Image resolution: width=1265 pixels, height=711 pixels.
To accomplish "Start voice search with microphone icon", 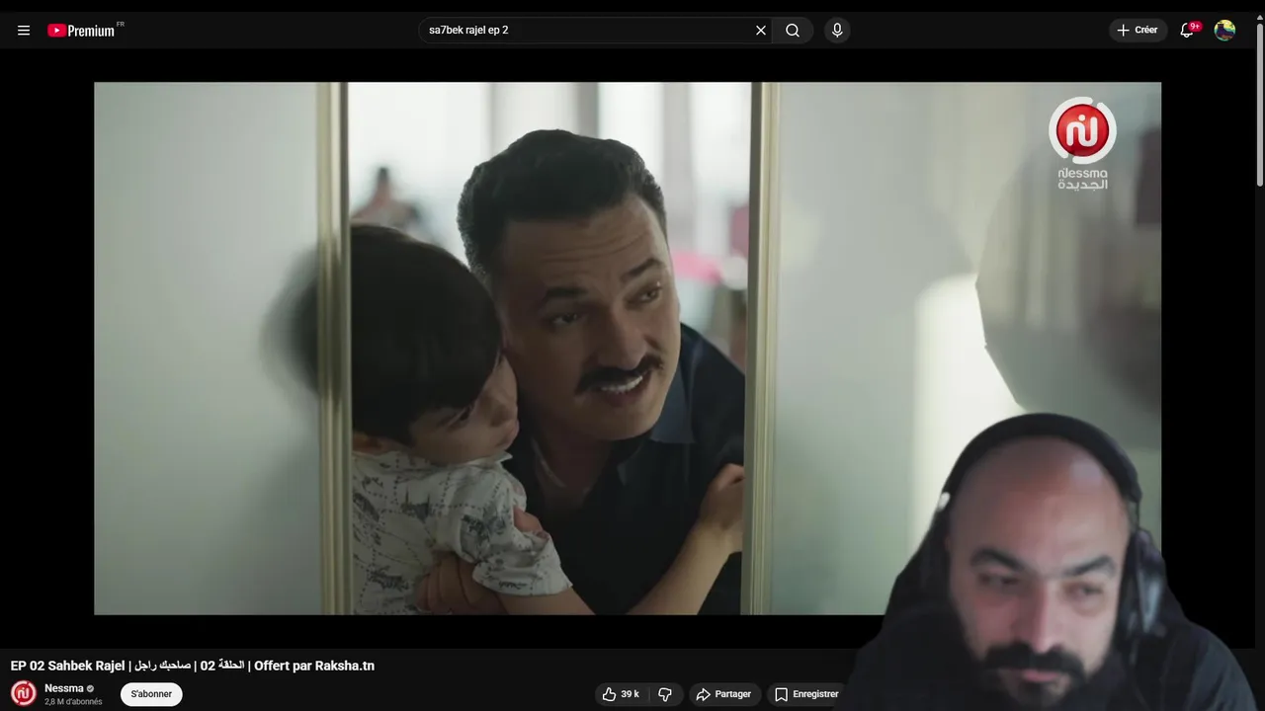I will tap(837, 31).
